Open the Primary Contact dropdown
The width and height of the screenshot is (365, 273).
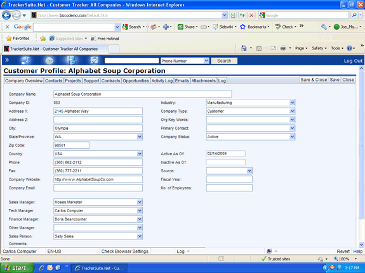[x=292, y=128]
